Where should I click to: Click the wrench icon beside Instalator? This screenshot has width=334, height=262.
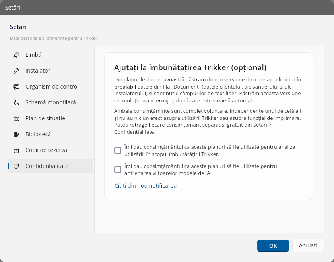(16, 71)
